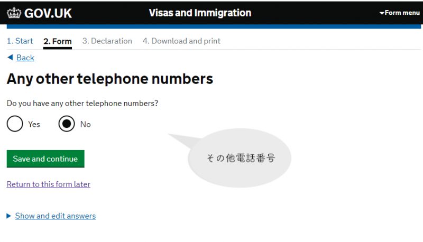Open the Form menu
The height and width of the screenshot is (242, 423).
(x=400, y=13)
